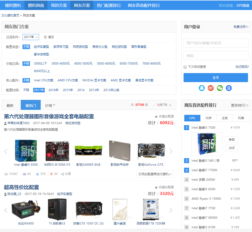The width and height of the screenshot is (252, 232).
Task: Open Intel 酷睿i5 6500 product thumbnail
Action: (x=26, y=151)
